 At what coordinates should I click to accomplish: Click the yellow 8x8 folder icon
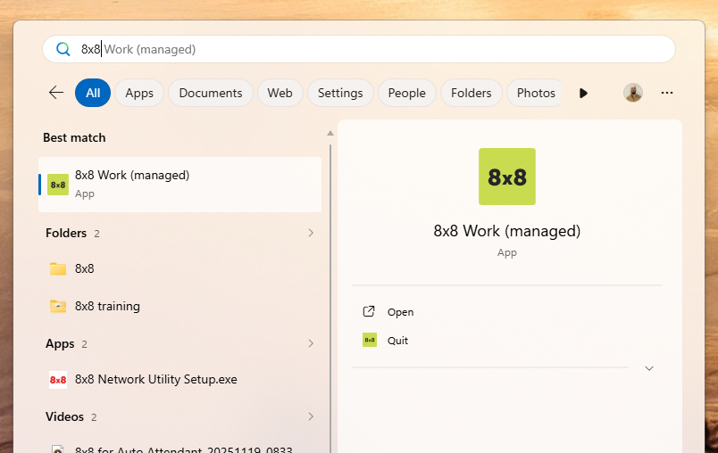tap(58, 268)
